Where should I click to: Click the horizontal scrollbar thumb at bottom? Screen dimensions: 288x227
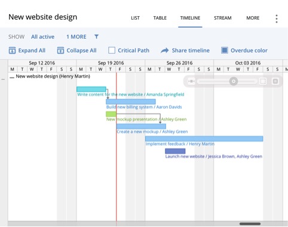[250, 224]
